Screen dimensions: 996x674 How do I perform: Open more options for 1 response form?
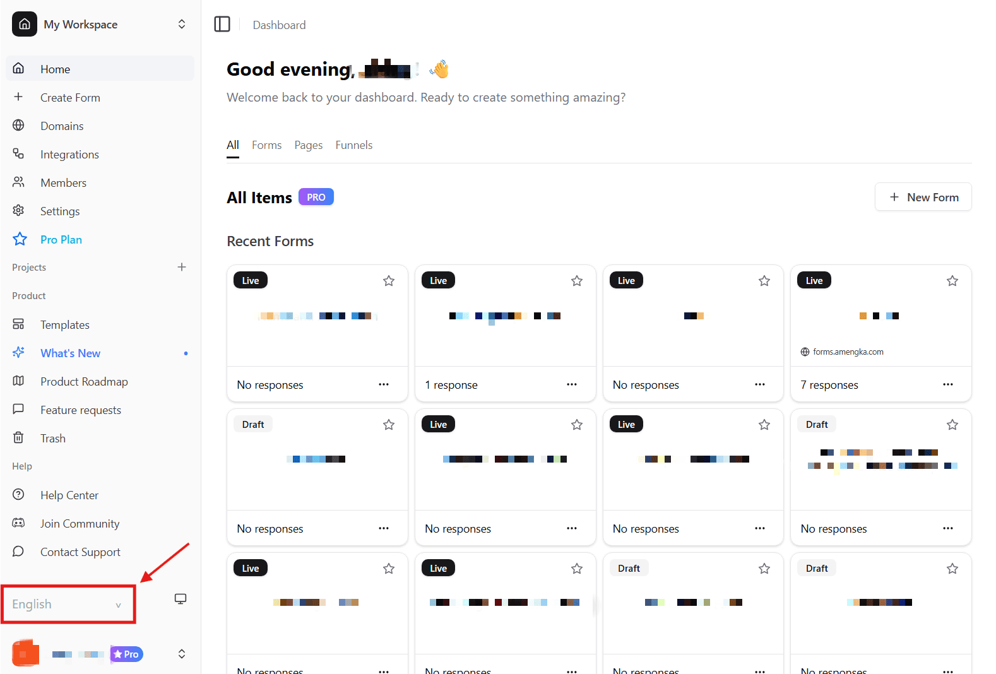pos(572,384)
